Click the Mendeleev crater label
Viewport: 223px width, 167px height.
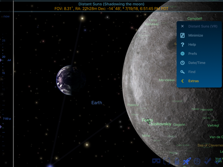click(167, 80)
